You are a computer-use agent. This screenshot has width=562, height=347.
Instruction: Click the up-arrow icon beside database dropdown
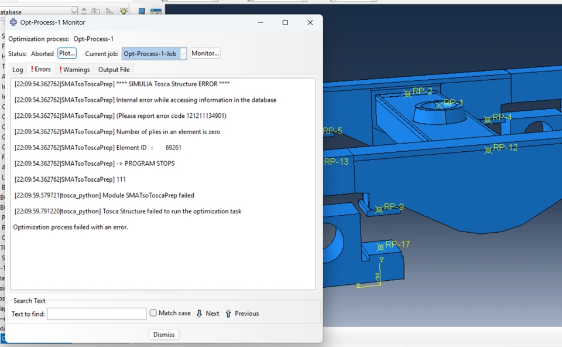[84, 11]
